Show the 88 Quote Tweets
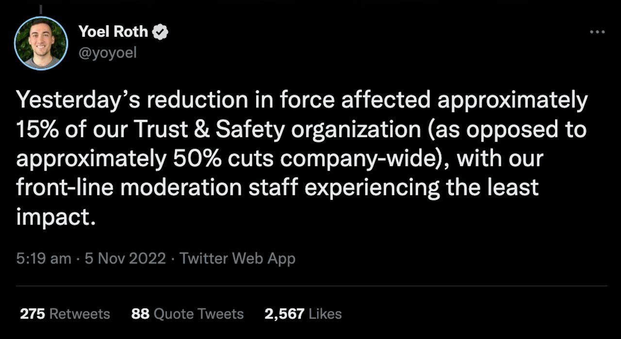This screenshot has width=621, height=339. point(187,314)
